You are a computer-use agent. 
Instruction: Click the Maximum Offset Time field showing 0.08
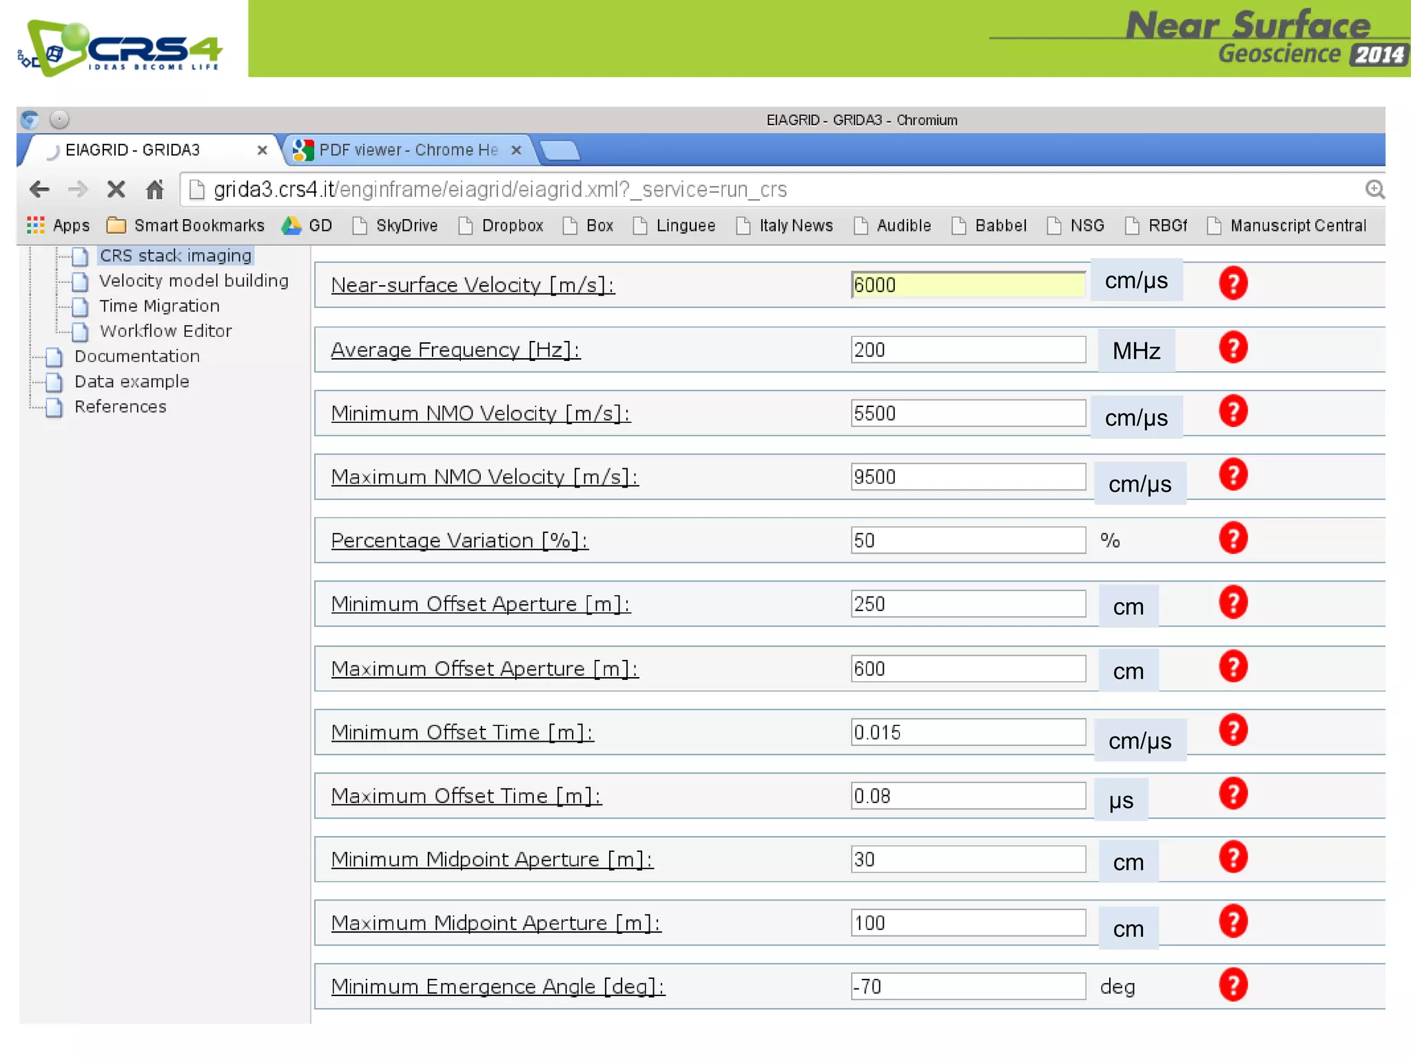click(968, 796)
